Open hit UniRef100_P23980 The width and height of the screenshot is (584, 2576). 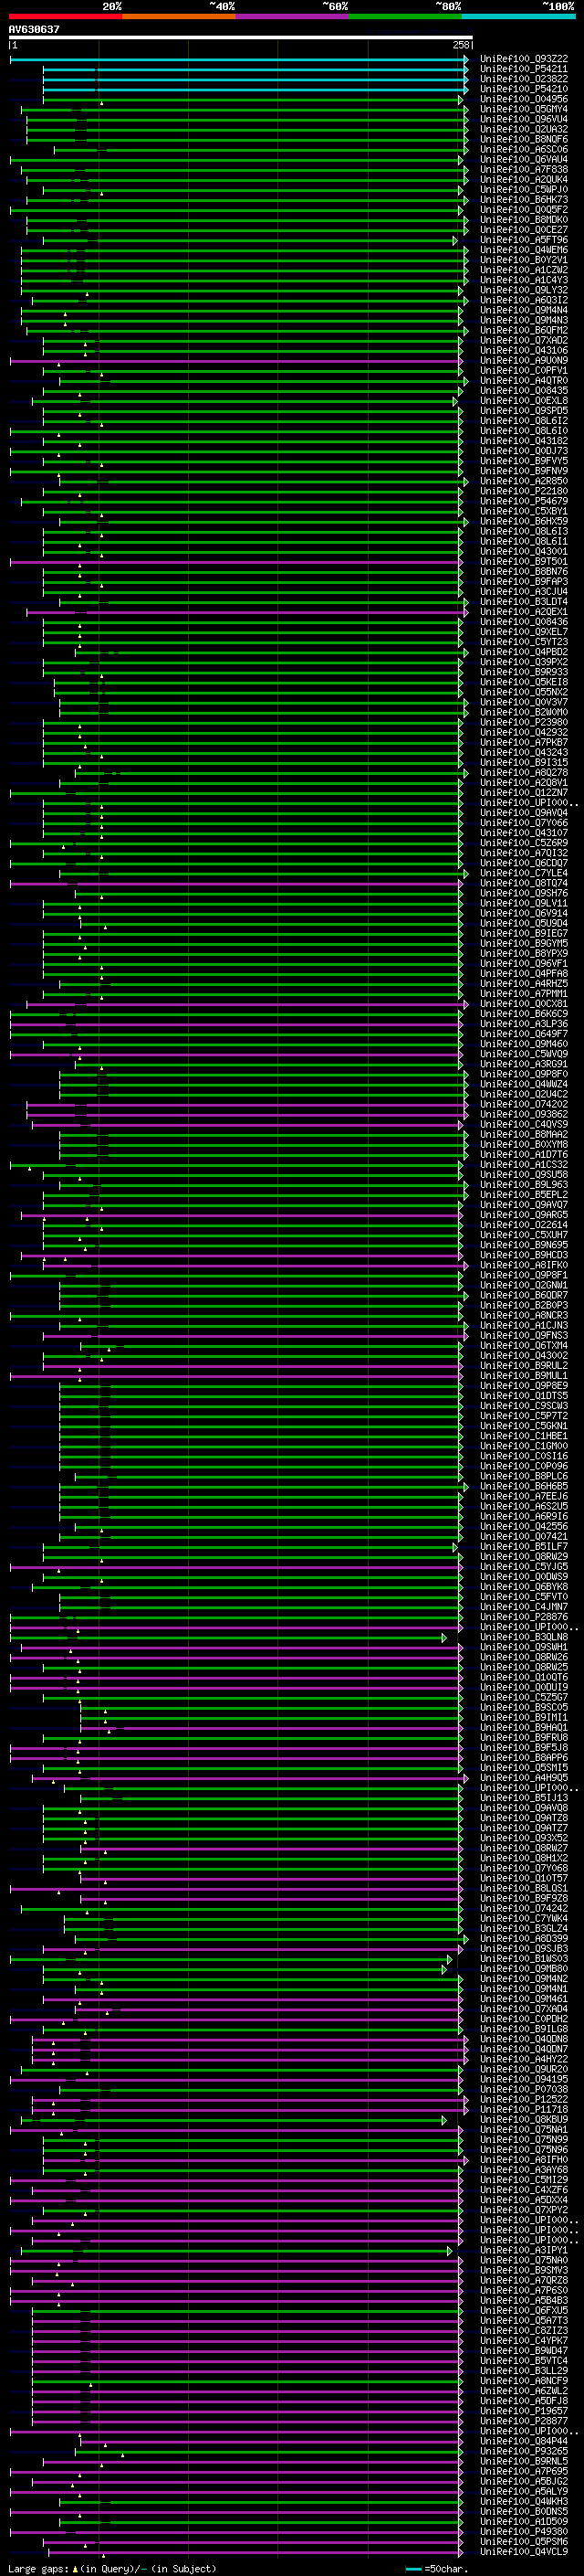524,722
